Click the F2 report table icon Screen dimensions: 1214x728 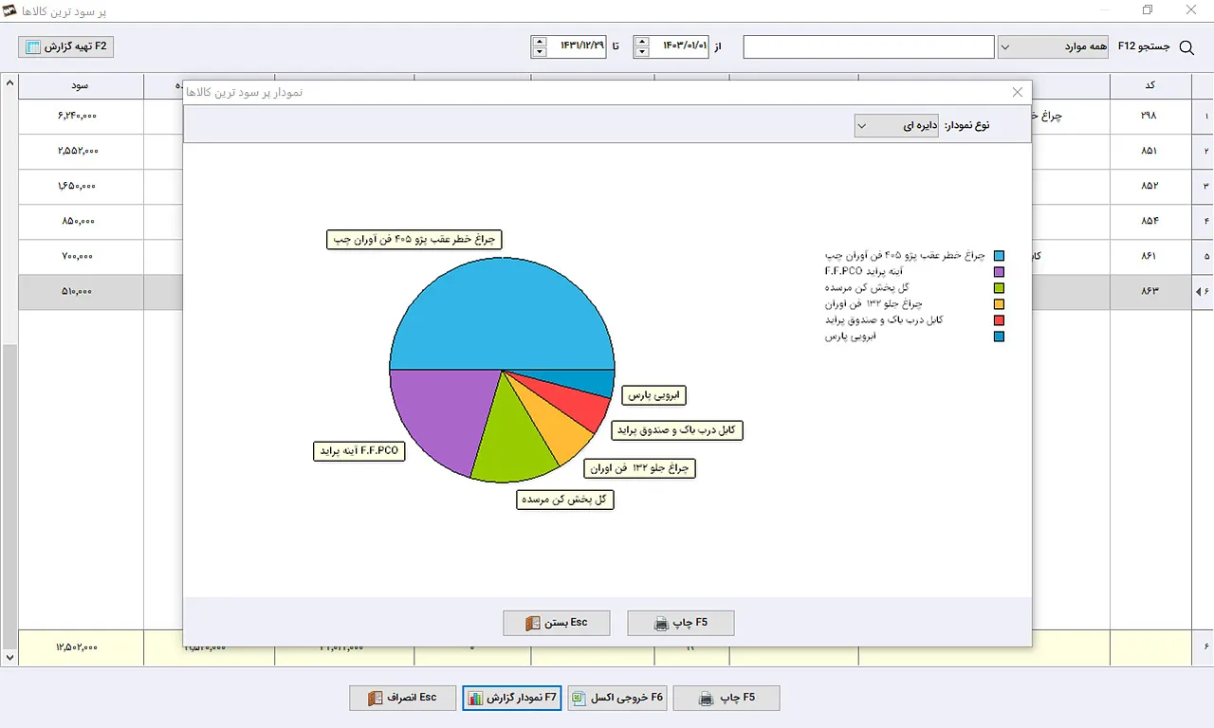[33, 46]
